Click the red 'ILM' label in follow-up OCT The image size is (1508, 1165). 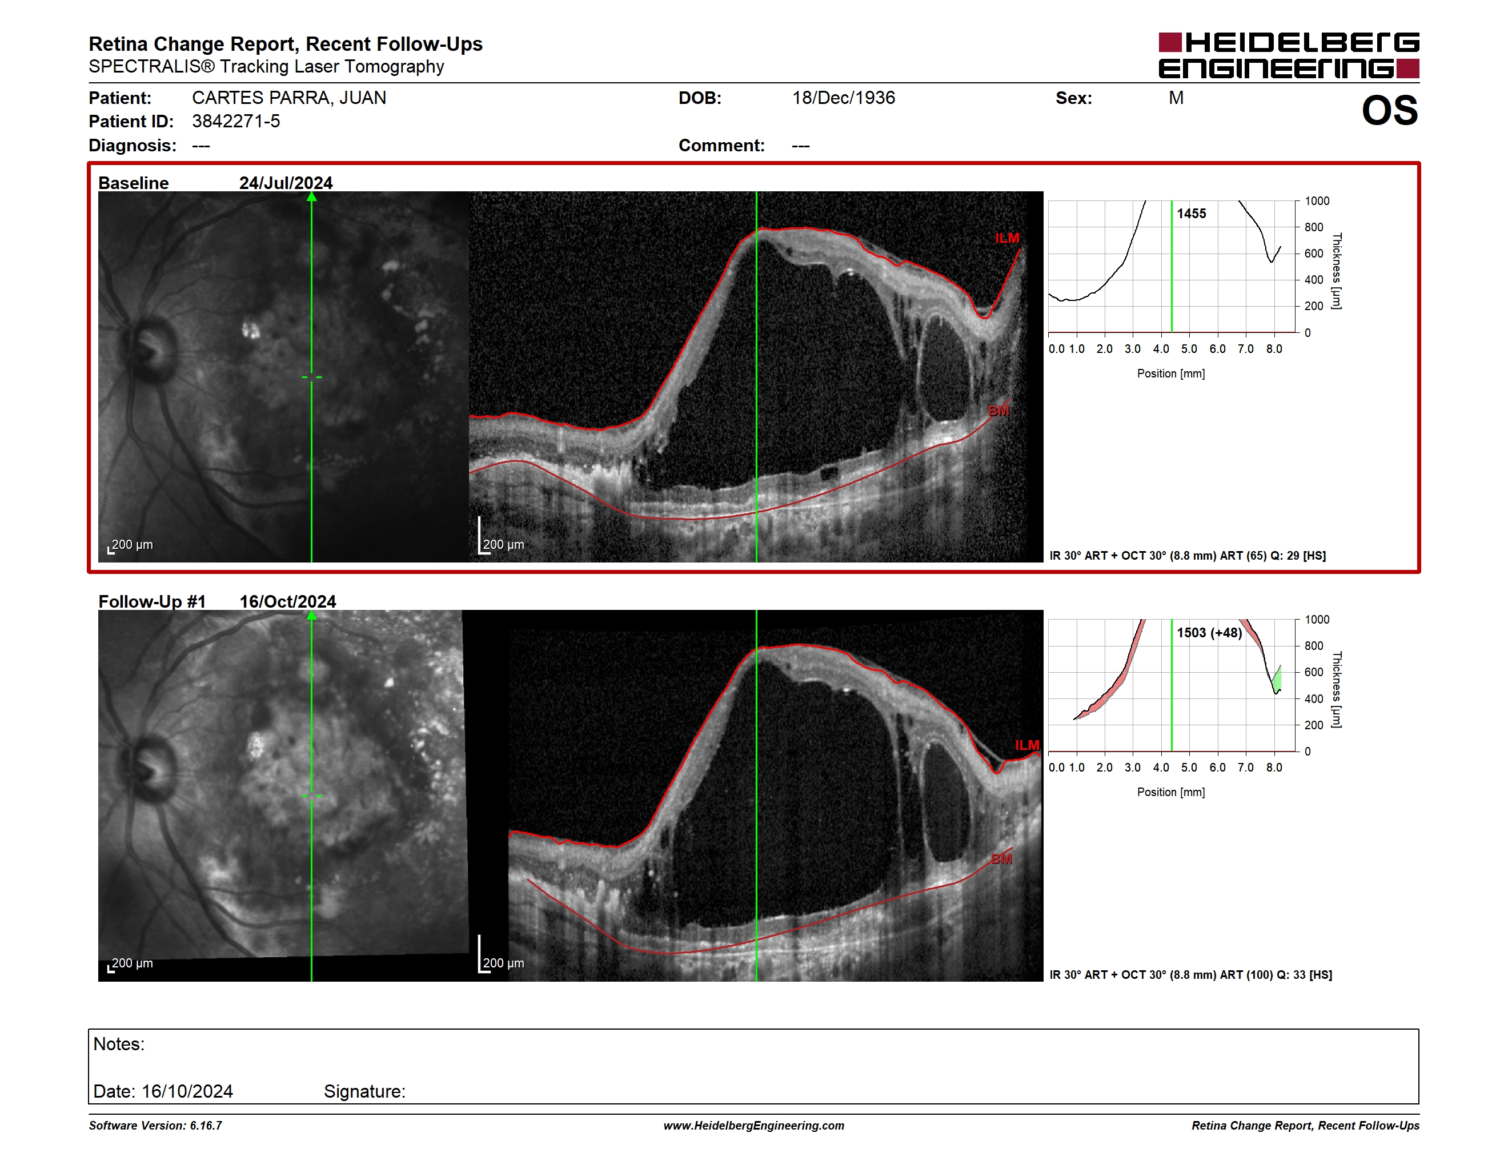[1026, 745]
